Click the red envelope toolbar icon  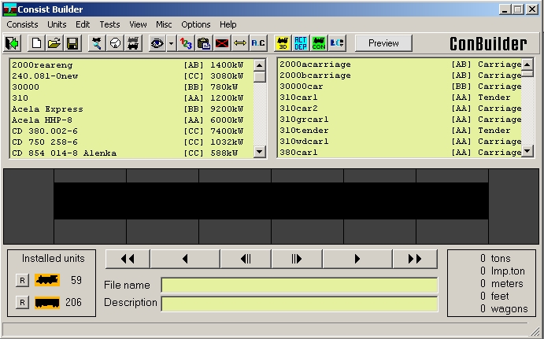tap(222, 43)
